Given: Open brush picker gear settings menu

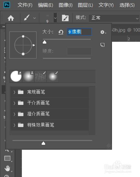Looking at the screenshot, I should 103,32.
